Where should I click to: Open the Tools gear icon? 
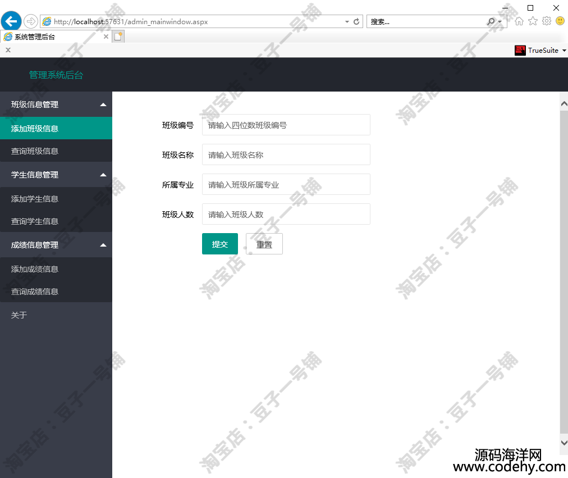(547, 21)
